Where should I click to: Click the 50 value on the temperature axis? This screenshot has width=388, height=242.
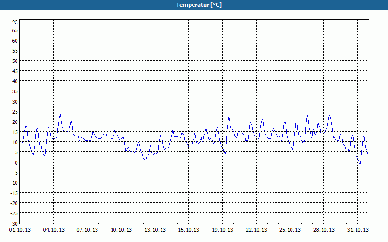click(x=15, y=61)
